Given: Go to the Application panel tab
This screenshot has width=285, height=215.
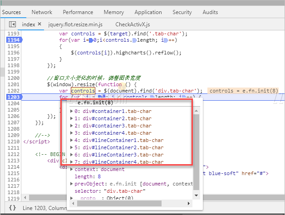Looking at the screenshot, I should point(148,12).
